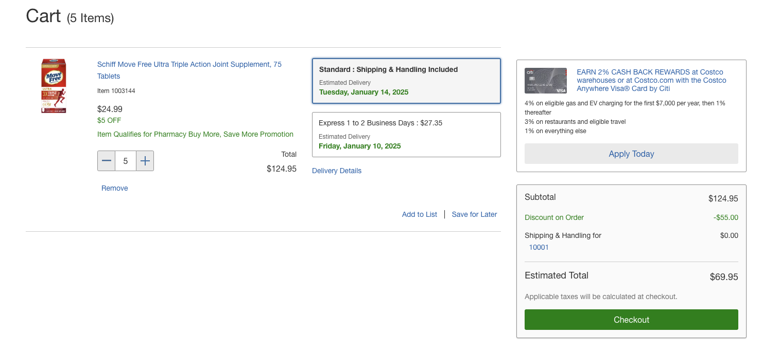Click the Pharmacy Buy More, Save More promotion text
780x353 pixels.
[x=195, y=134]
